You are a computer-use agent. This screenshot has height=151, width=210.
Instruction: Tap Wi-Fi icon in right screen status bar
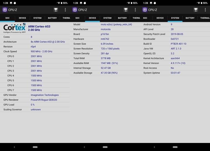click(199, 3)
